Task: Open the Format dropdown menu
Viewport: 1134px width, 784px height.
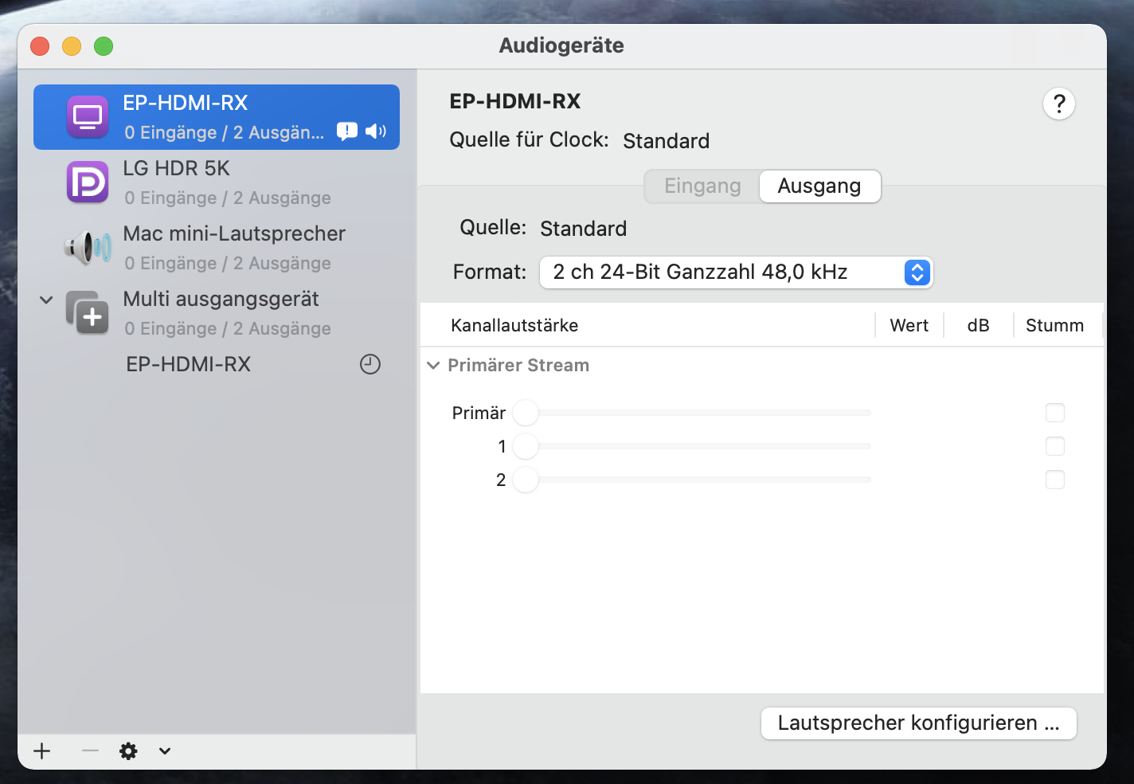Action: (x=736, y=272)
